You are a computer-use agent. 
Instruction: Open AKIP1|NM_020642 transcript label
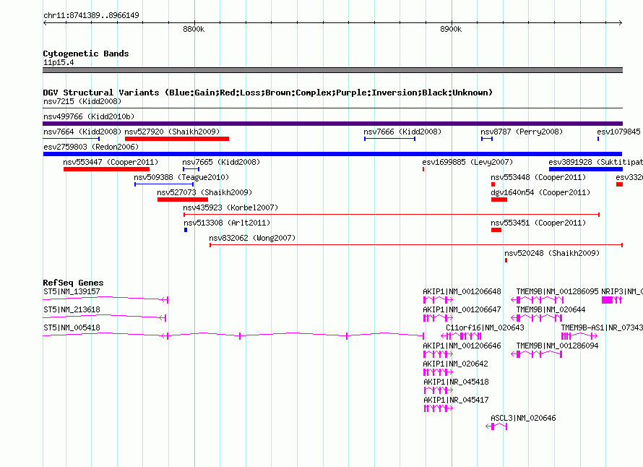pos(456,364)
